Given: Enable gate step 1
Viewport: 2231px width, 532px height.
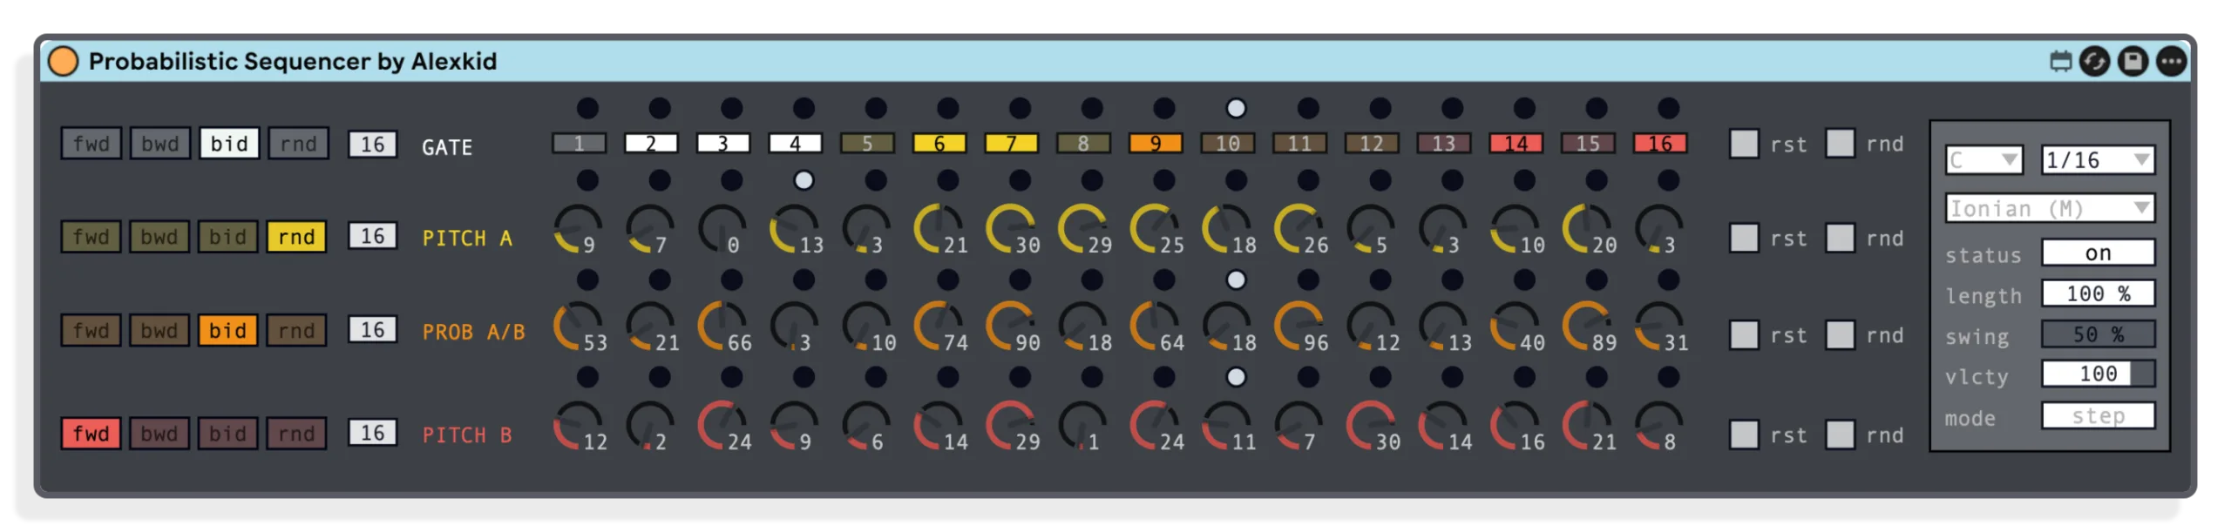Looking at the screenshot, I should tap(579, 144).
